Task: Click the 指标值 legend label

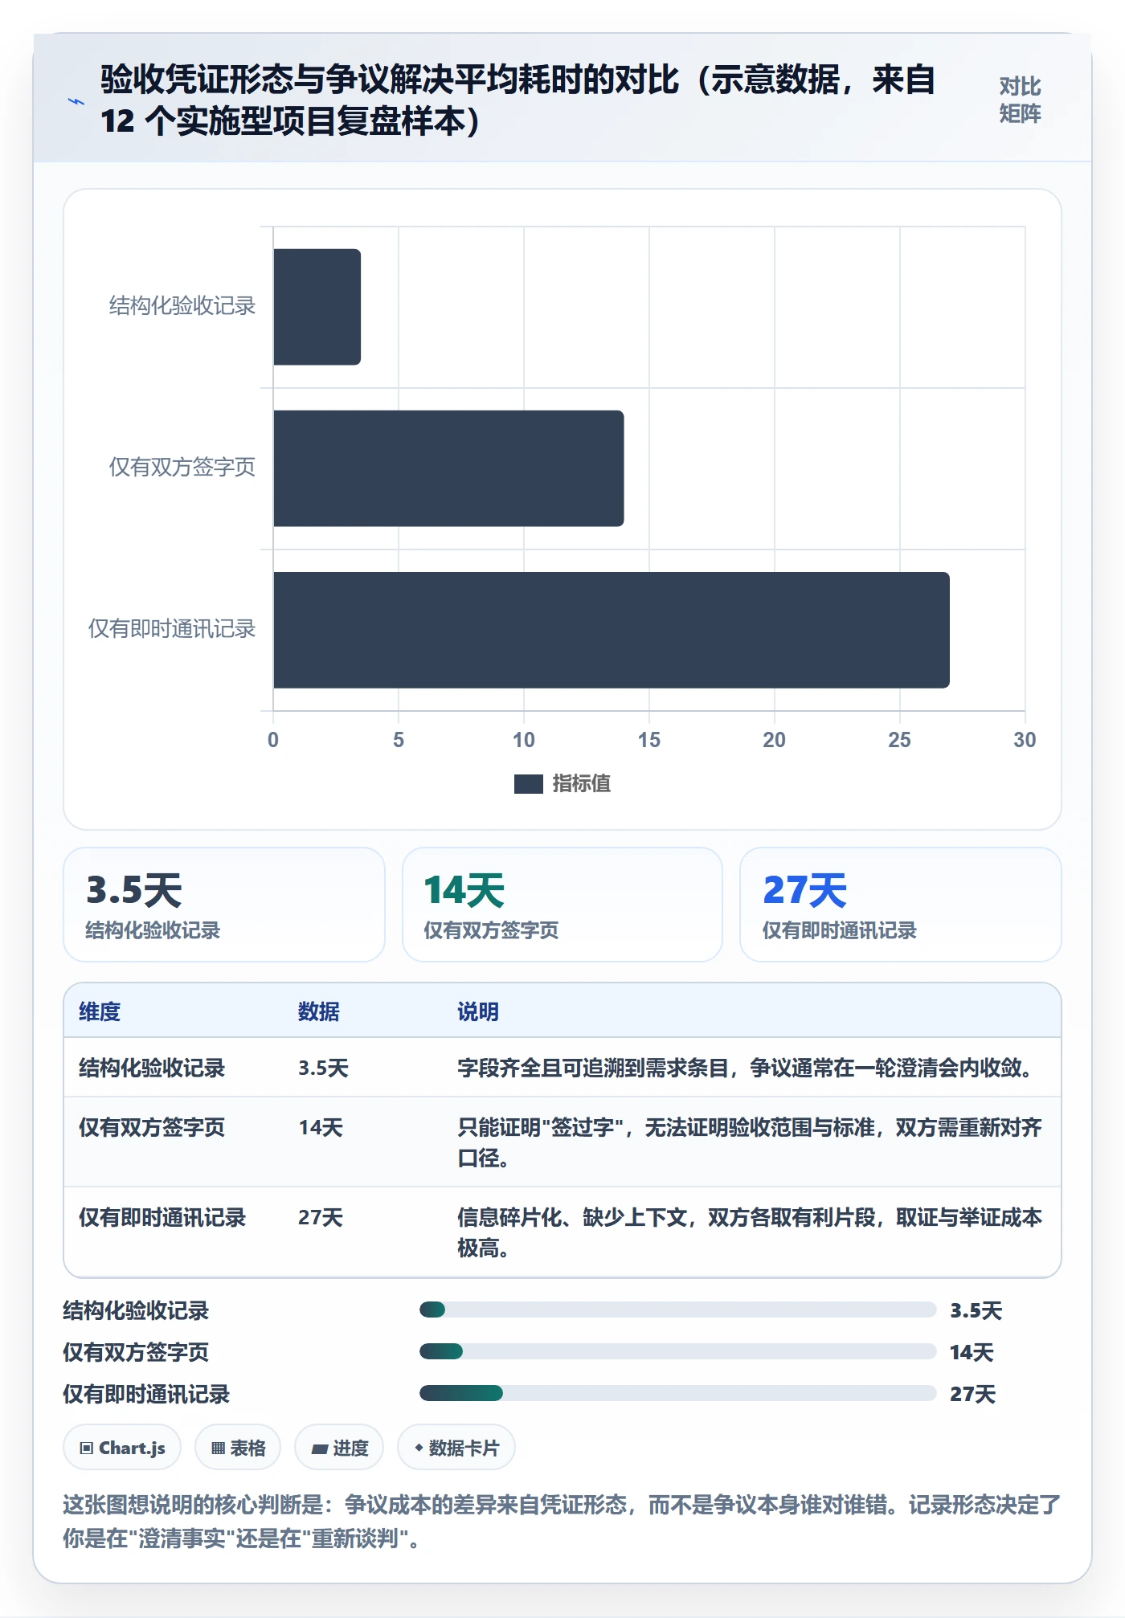Action: 581,784
